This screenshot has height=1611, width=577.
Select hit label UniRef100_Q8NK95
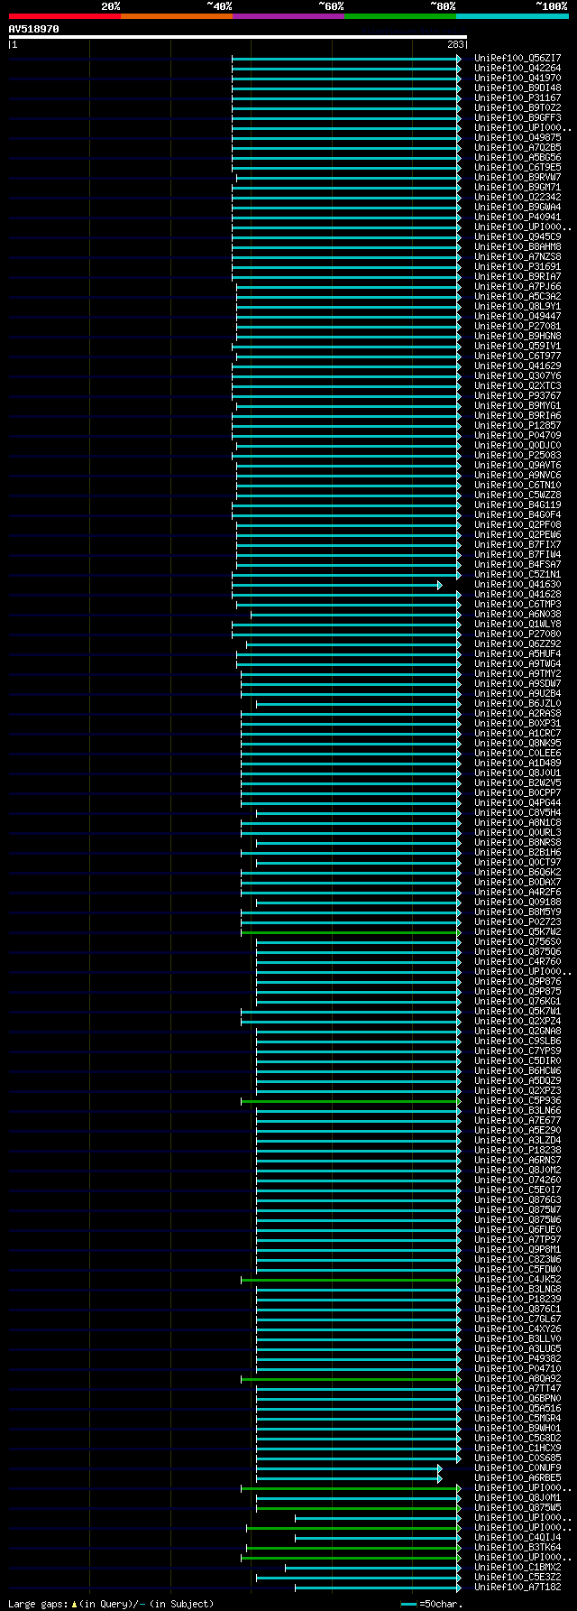517,743
